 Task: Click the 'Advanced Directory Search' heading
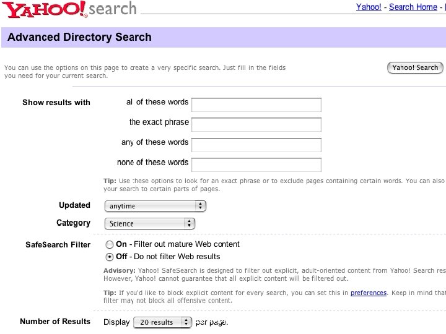[x=79, y=37]
